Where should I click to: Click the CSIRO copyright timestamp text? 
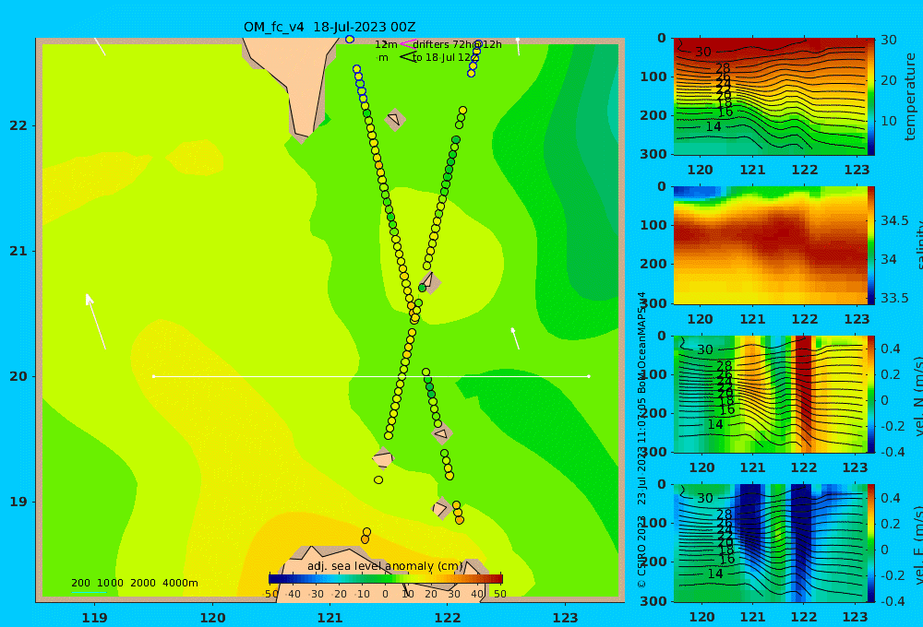pos(641,440)
